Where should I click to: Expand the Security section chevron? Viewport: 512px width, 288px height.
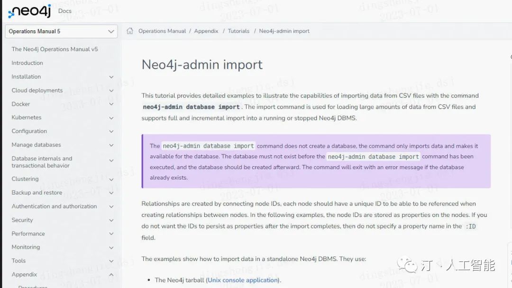click(x=111, y=220)
